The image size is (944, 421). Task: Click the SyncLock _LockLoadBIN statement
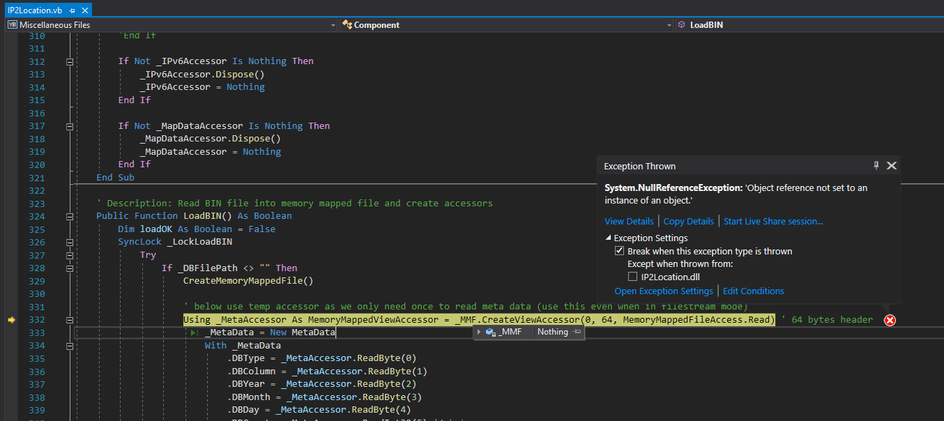coord(175,242)
